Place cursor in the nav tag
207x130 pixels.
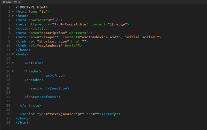pyautogui.click(x=47, y=76)
